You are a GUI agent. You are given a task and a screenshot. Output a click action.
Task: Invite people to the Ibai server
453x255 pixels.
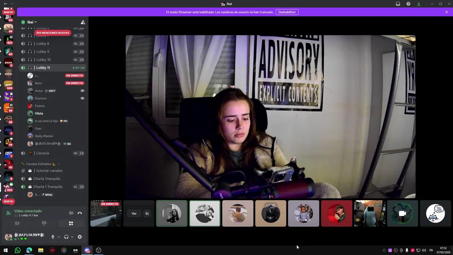tap(83, 22)
